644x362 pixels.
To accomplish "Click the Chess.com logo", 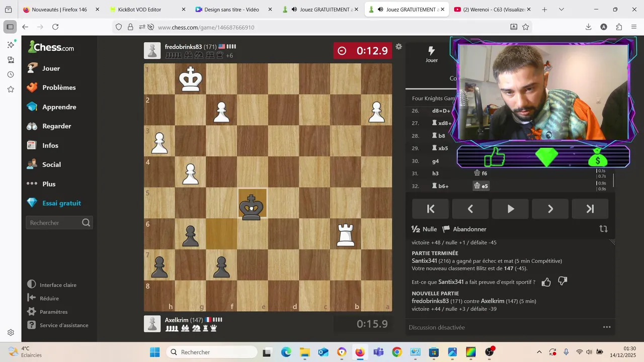I will click(x=51, y=47).
